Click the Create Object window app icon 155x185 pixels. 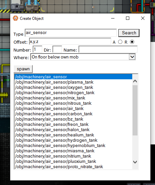tap(15, 18)
